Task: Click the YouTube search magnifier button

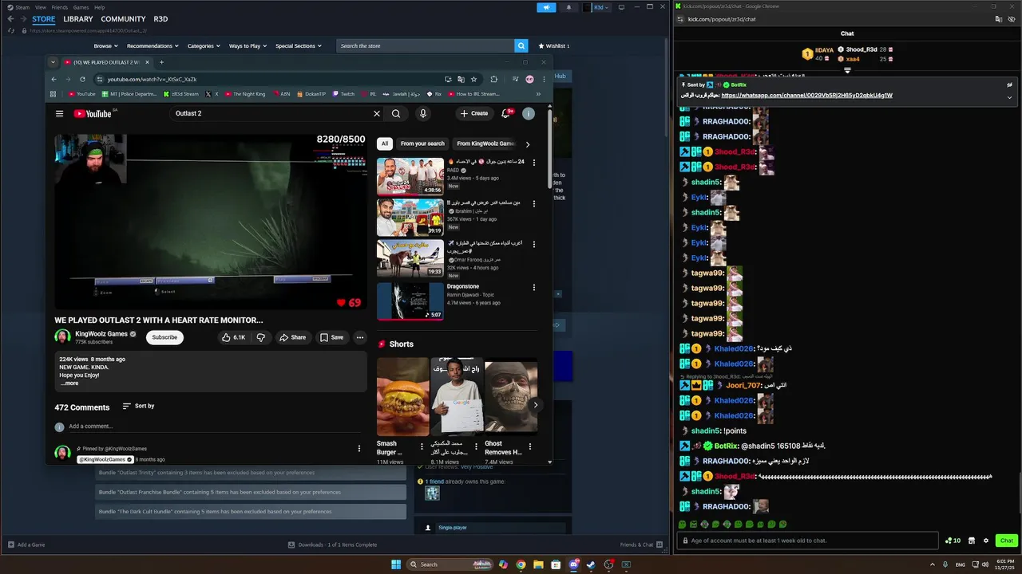Action: coord(396,113)
